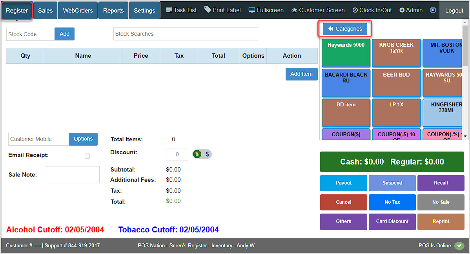Image resolution: width=470 pixels, height=254 pixels.
Task: Select the Print Label icon
Action: click(x=222, y=10)
